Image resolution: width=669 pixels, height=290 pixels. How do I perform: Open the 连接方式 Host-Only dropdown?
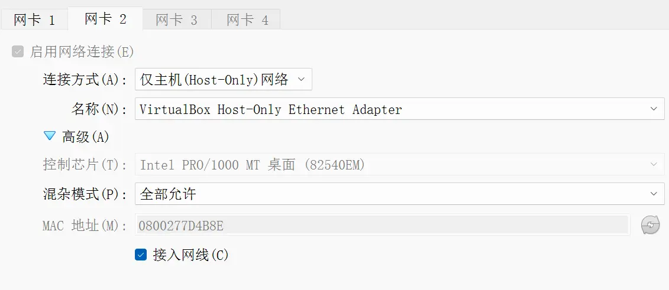coord(223,79)
